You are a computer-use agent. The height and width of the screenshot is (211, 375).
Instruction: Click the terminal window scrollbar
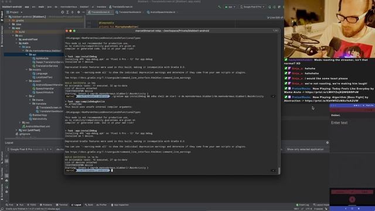[279, 171]
